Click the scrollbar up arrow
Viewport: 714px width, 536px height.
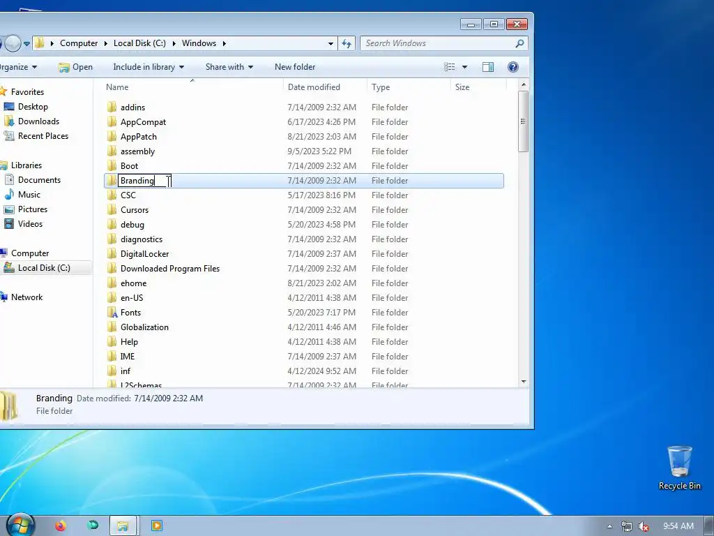523,84
